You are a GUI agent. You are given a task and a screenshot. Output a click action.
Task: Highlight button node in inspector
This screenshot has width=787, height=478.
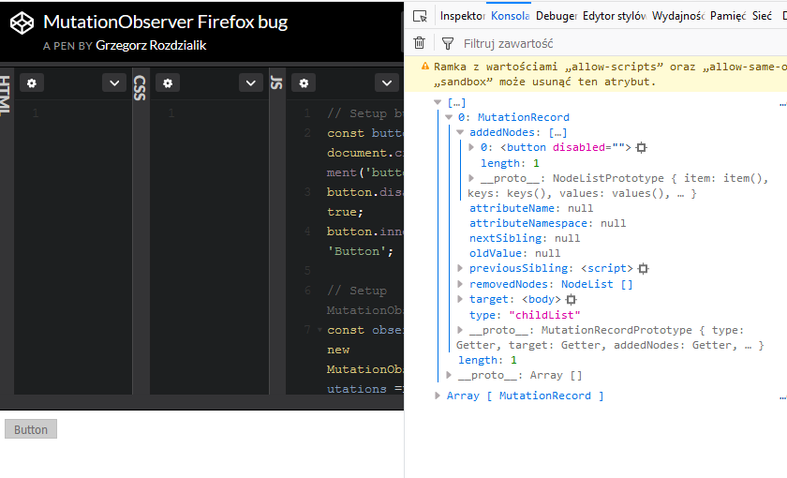point(641,148)
